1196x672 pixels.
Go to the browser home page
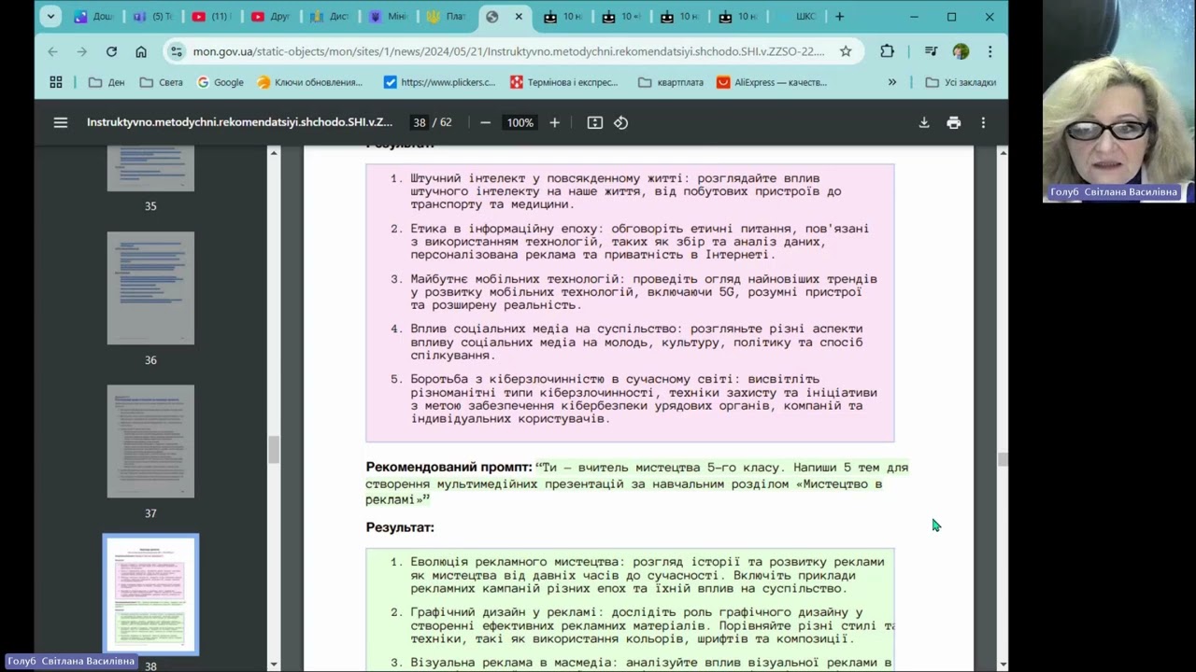pos(140,51)
